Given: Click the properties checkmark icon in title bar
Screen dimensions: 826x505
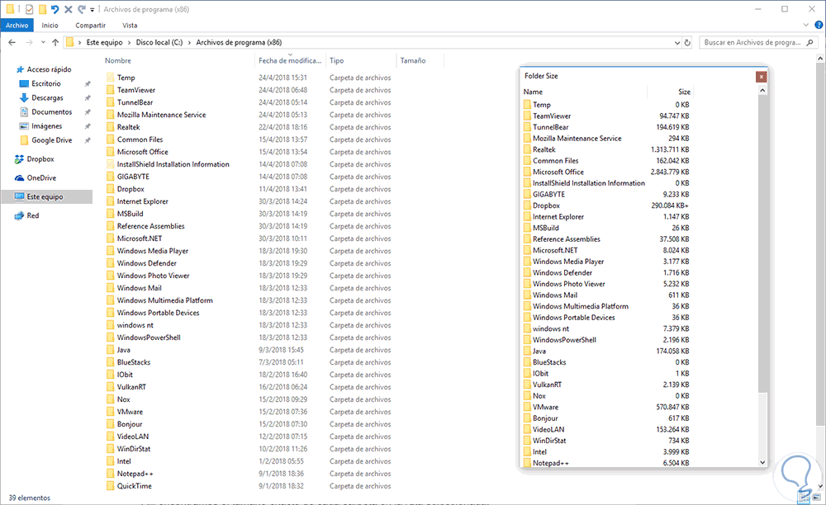Looking at the screenshot, I should [x=30, y=9].
